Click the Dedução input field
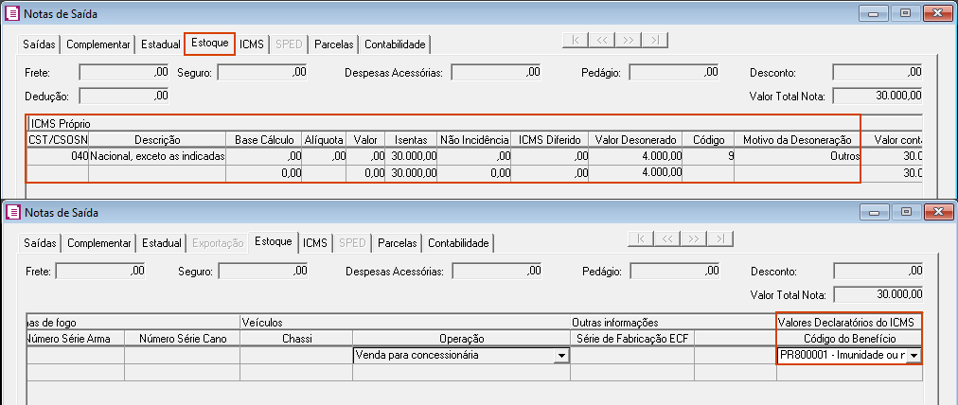Image resolution: width=958 pixels, height=405 pixels. [x=124, y=96]
